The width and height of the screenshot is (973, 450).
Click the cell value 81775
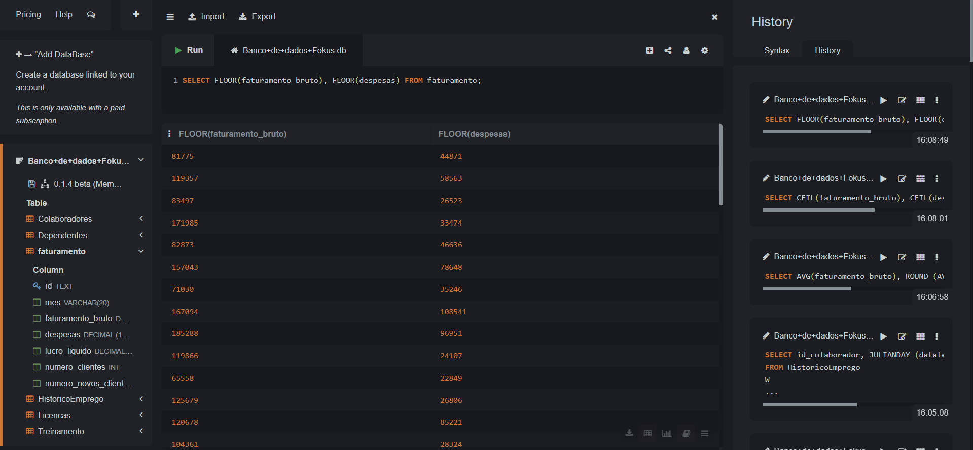183,156
